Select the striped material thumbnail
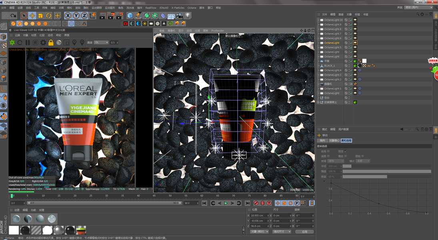 click(x=36, y=230)
